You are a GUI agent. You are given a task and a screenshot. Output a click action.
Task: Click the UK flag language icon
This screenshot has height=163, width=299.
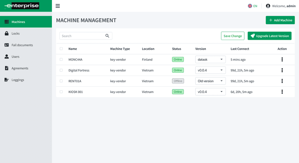pos(250,6)
